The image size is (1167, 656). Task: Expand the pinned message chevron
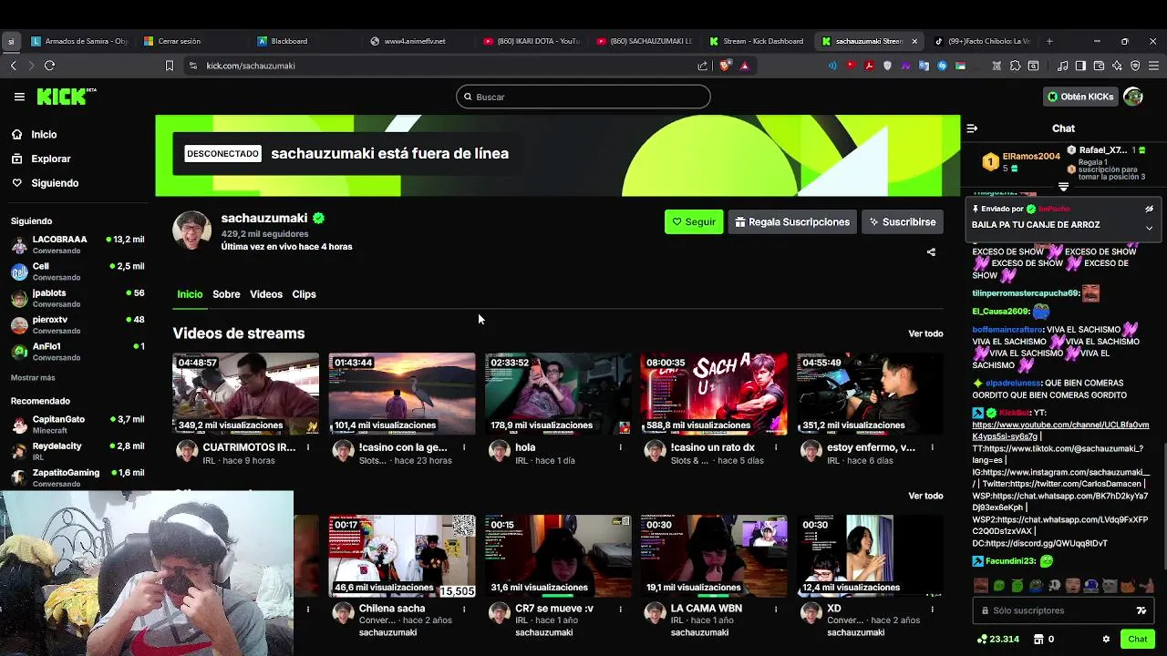click(x=1149, y=228)
